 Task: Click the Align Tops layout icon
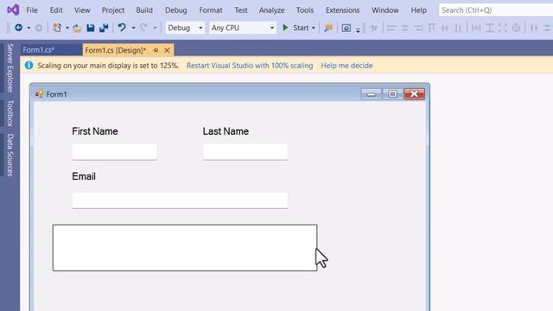pos(431,28)
